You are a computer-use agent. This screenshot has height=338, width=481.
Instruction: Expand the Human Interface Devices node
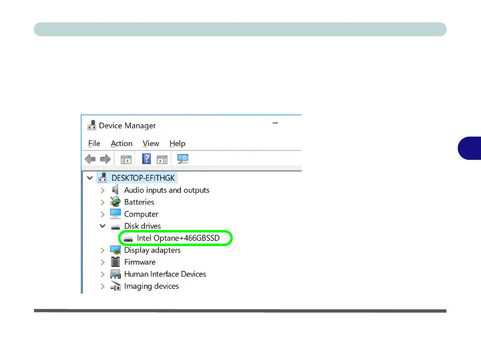102,274
